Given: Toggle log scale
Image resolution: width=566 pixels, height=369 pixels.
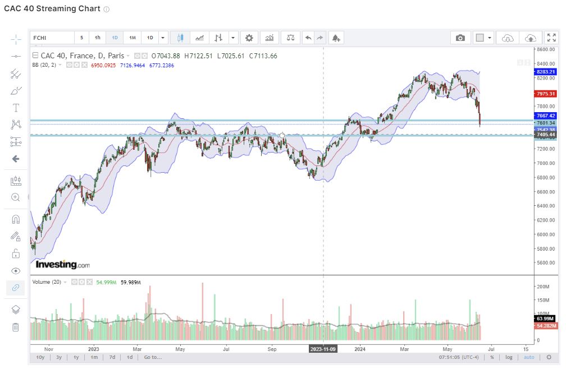Looking at the screenshot, I should coord(509,357).
